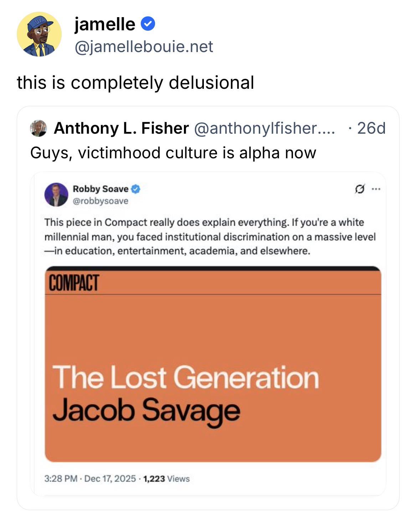Click Robby Soave's blue verified checkmark
This screenshot has height=518, width=417.
(136, 189)
